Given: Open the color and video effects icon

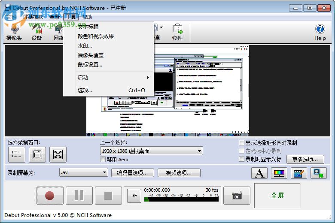Looking at the screenshot, I should (279, 173).
